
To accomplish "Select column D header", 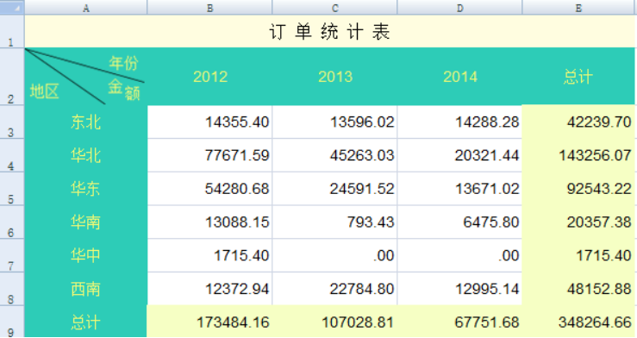I will 459,7.
